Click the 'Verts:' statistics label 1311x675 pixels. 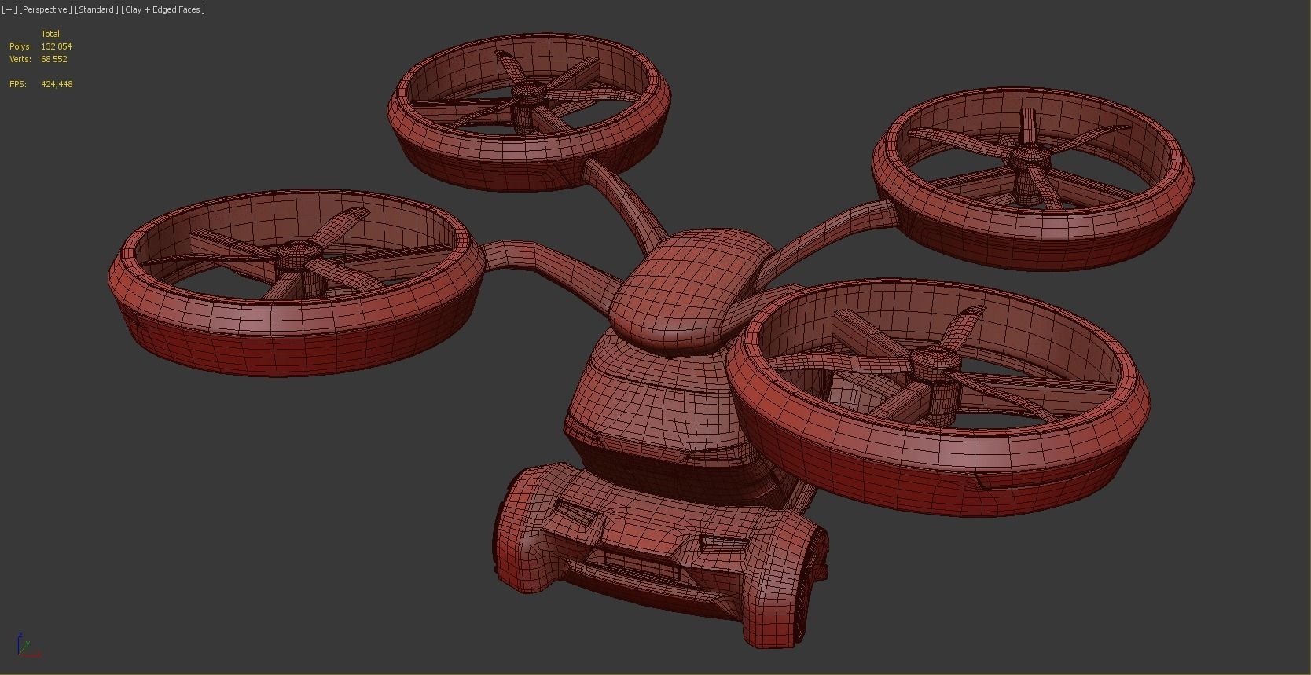(x=20, y=59)
